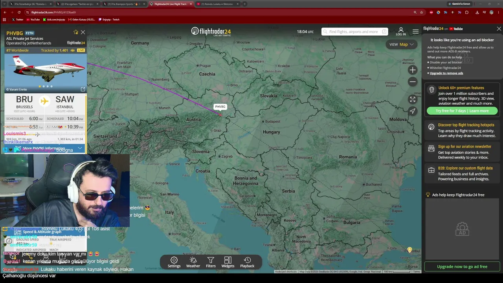Select the PHVBG aircraft marker on map
The image size is (503, 283).
click(x=220, y=115)
